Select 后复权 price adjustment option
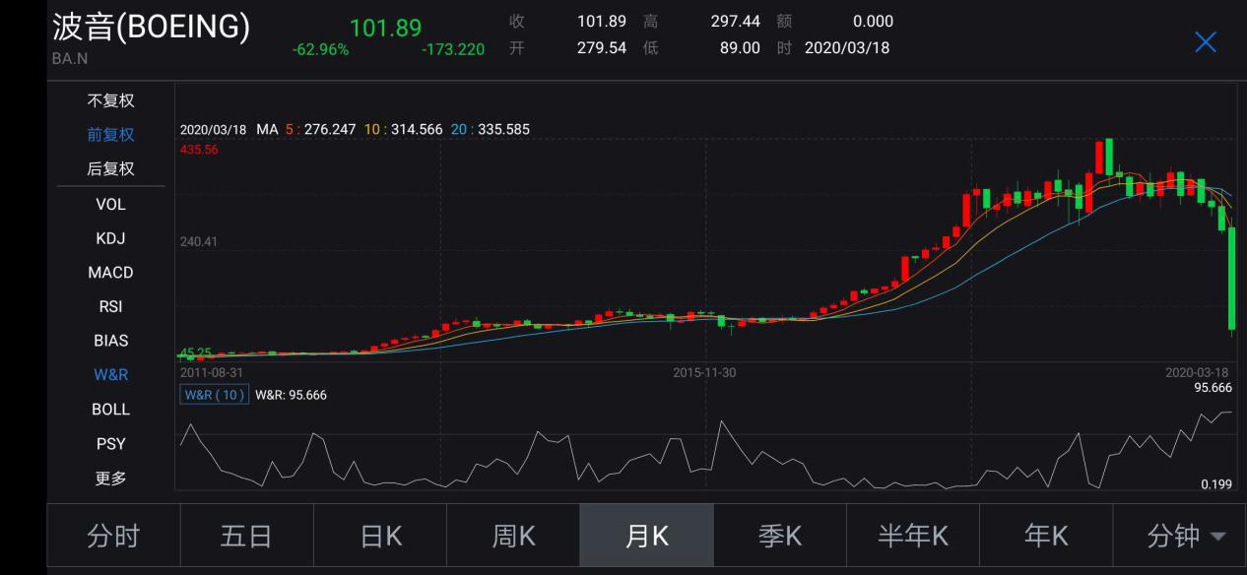 pos(110,168)
